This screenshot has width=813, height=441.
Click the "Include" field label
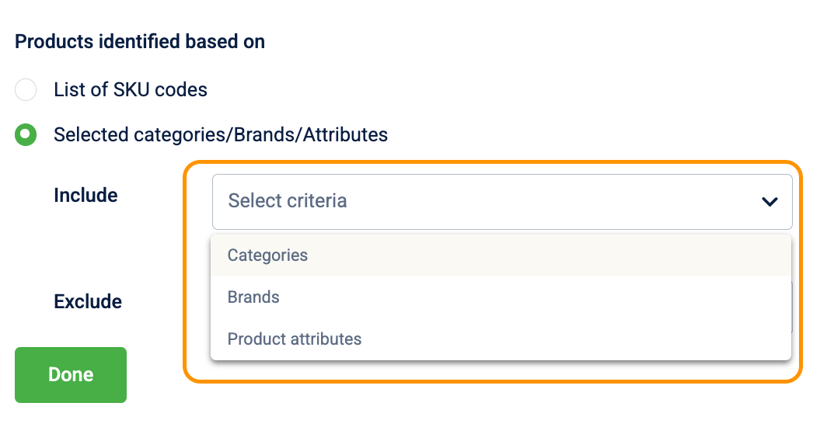click(x=85, y=196)
